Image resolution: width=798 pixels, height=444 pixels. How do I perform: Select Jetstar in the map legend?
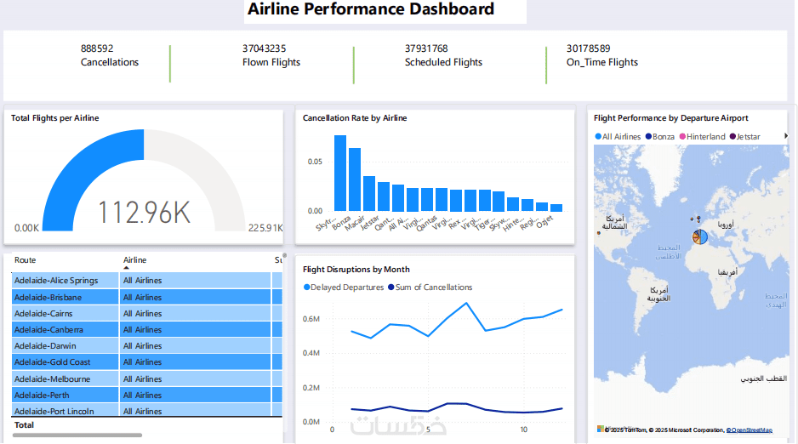745,137
